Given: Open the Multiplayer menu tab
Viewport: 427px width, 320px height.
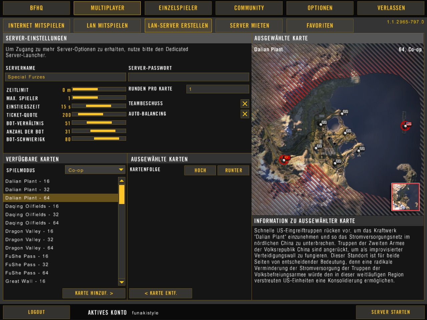Looking at the screenshot, I should (x=107, y=8).
